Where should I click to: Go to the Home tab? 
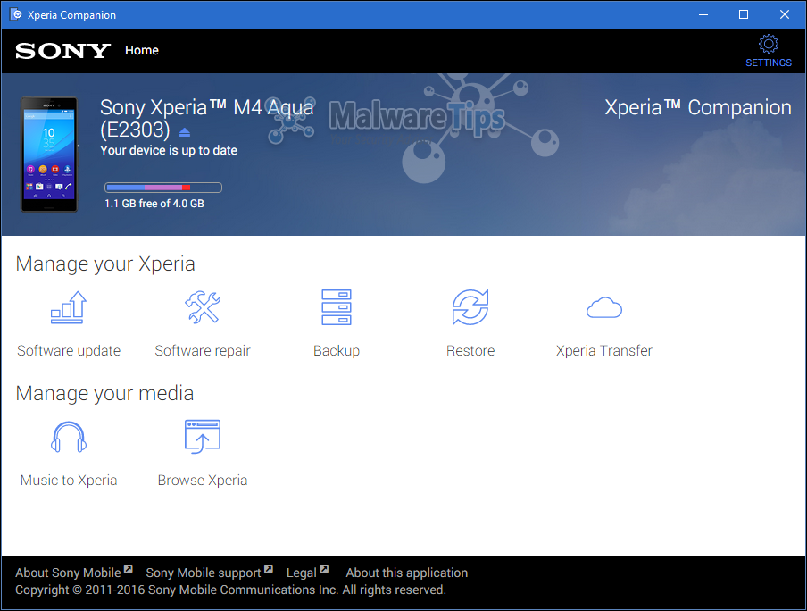tap(142, 51)
